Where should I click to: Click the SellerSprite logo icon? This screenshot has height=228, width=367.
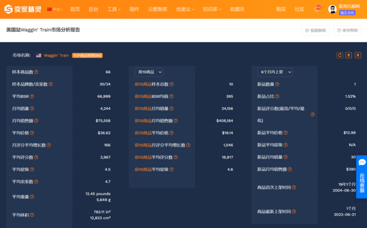(8, 9)
